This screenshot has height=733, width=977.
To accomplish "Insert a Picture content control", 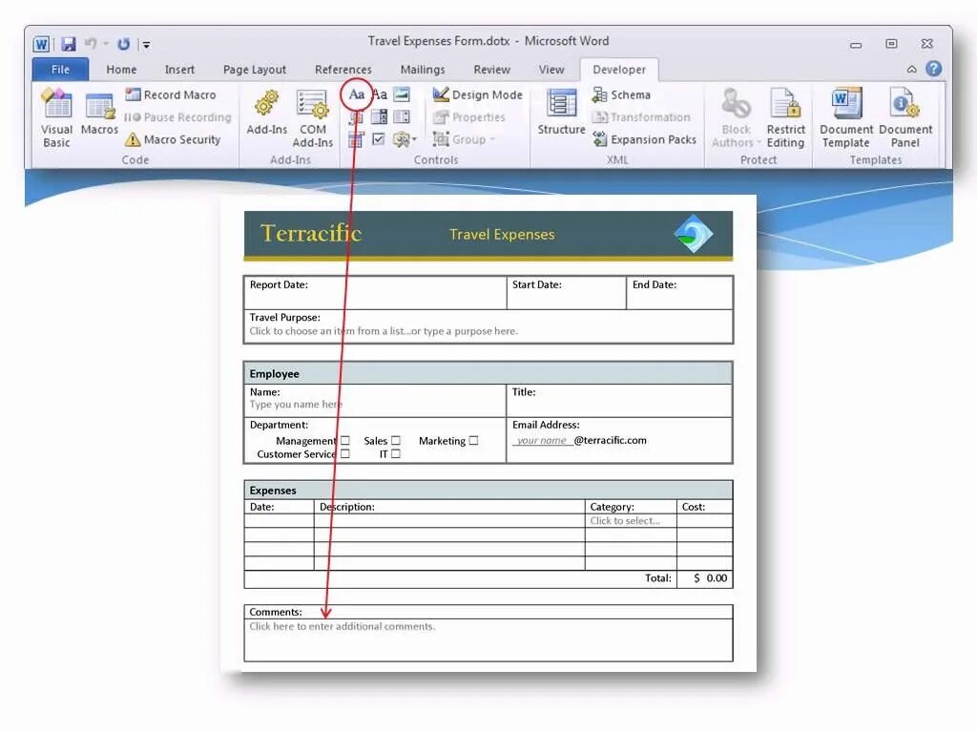I will pyautogui.click(x=402, y=94).
